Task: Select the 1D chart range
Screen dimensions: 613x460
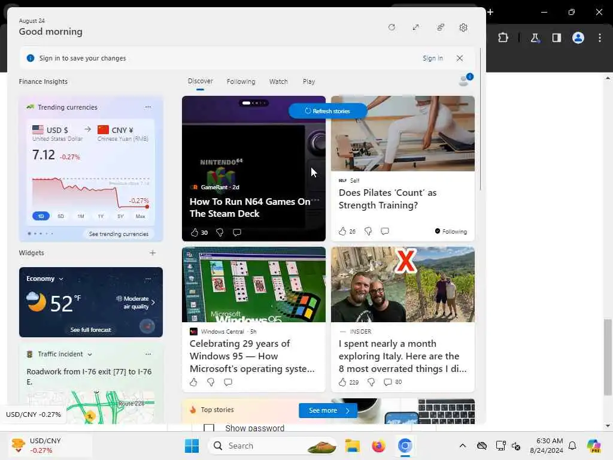Action: point(41,216)
